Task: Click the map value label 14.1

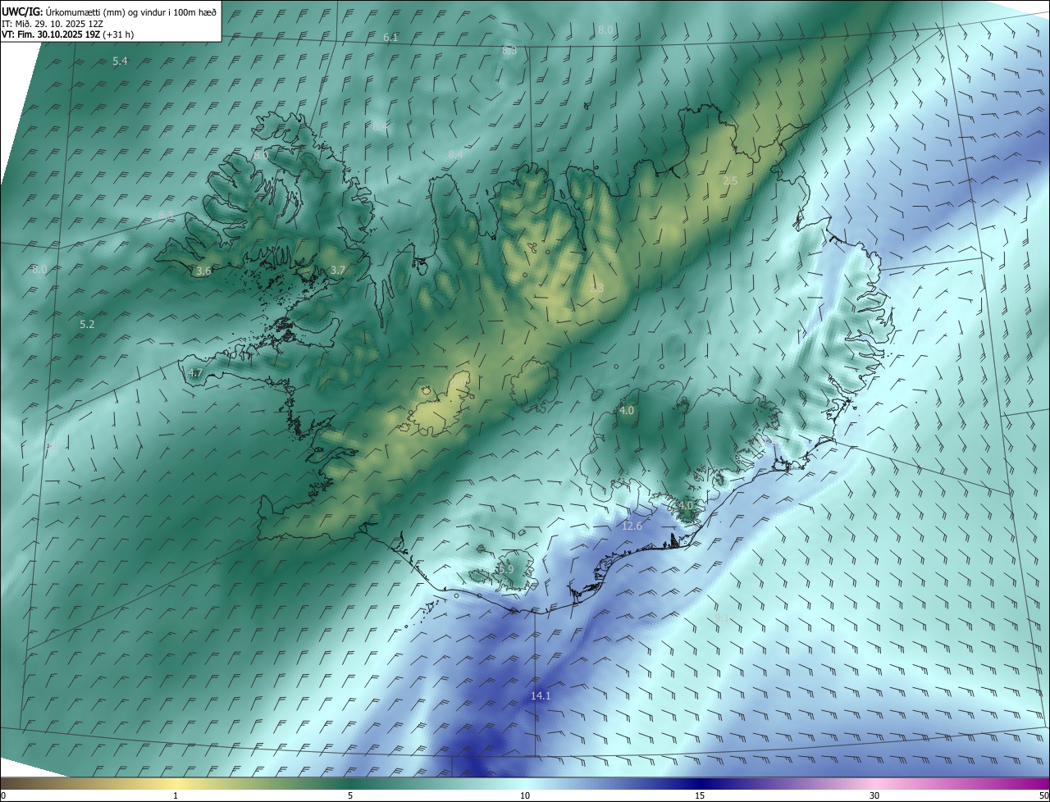Action: [541, 695]
